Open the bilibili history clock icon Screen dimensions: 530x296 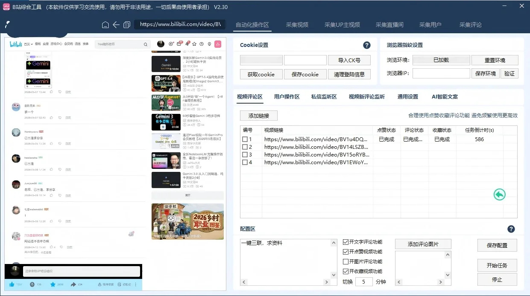[x=202, y=44]
